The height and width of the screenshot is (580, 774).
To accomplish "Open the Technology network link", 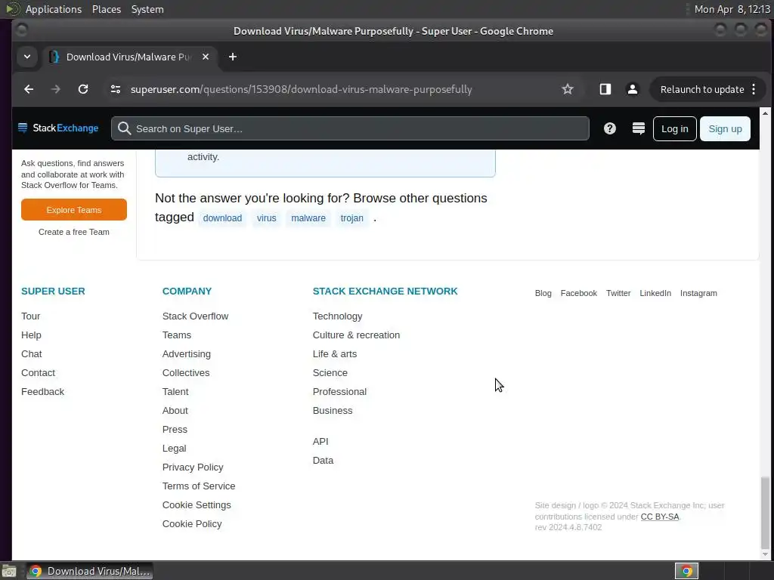I will coord(338,316).
